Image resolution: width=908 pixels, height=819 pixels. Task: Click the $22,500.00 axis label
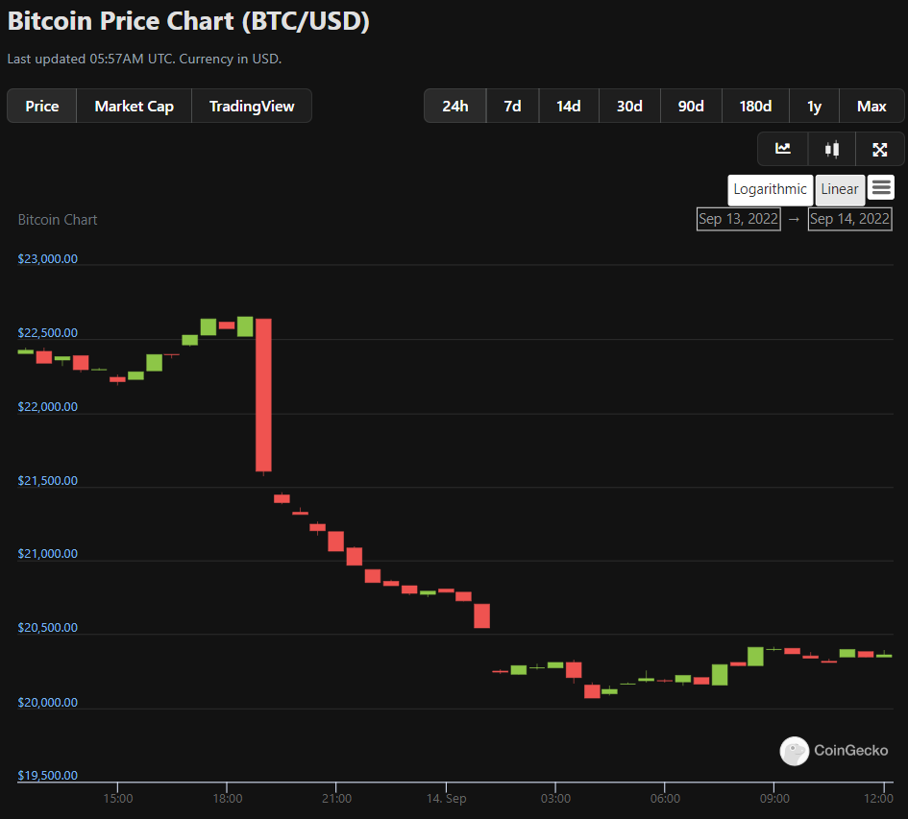click(x=47, y=333)
